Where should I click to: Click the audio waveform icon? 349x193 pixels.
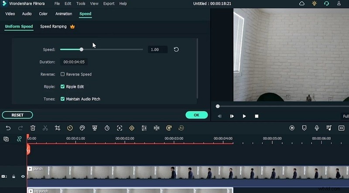157,128
